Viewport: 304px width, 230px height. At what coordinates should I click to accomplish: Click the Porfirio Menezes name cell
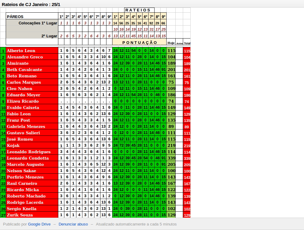pos(32,177)
